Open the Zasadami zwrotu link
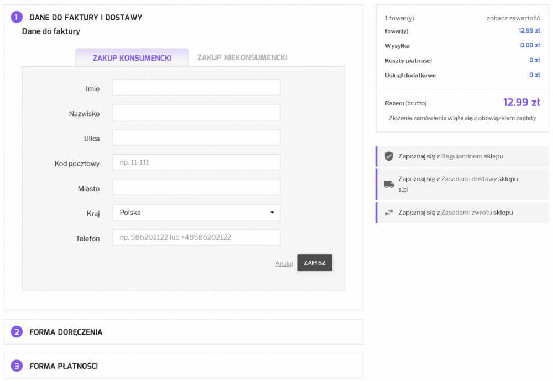The width and height of the screenshot is (553, 381). click(466, 213)
